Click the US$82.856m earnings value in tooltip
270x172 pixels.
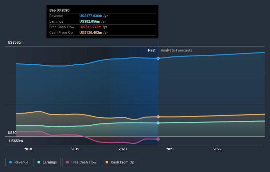tap(90, 21)
